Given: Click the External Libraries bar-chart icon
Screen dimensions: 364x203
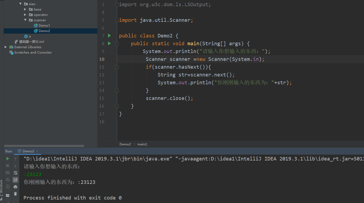Looking at the screenshot, I should tap(11, 47).
